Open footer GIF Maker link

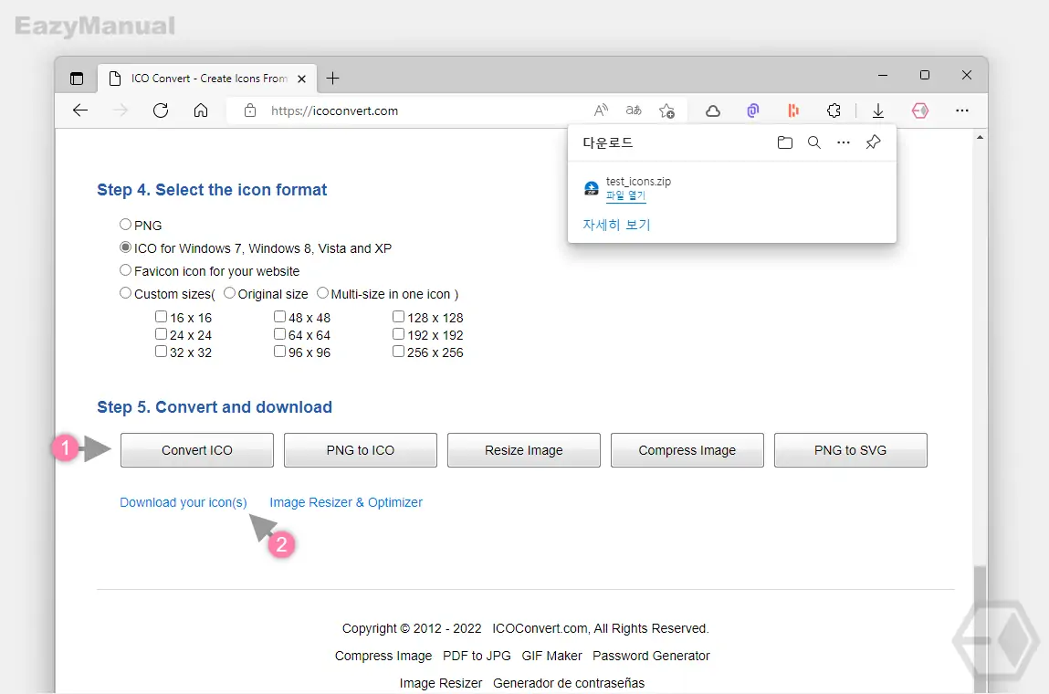coord(552,656)
